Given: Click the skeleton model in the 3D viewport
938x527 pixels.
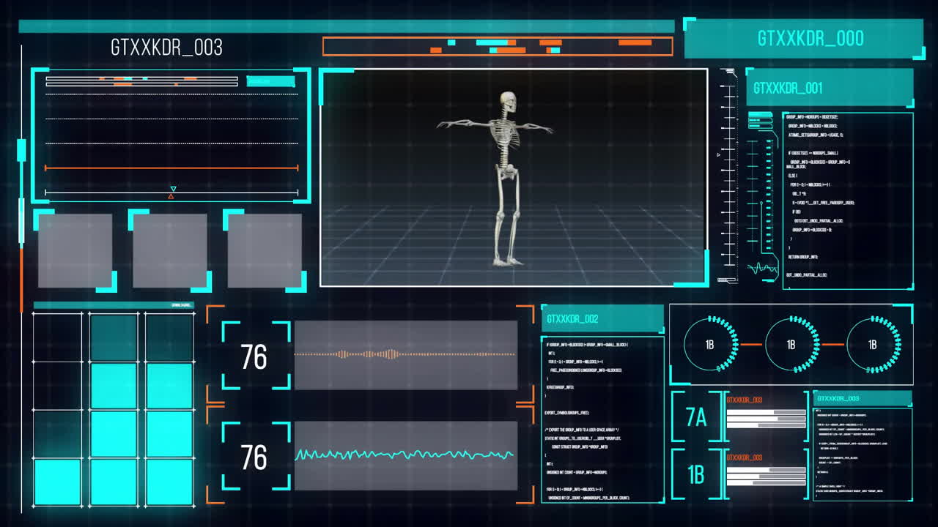Looking at the screenshot, I should (x=504, y=176).
